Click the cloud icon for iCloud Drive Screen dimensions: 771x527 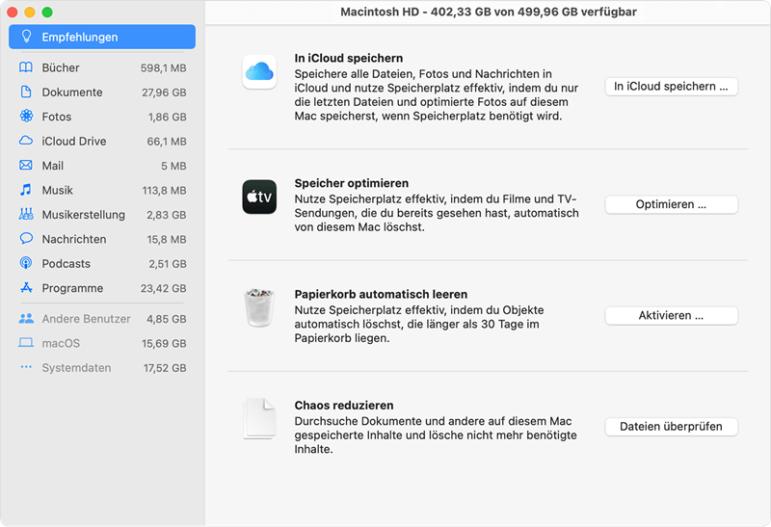pyautogui.click(x=26, y=141)
